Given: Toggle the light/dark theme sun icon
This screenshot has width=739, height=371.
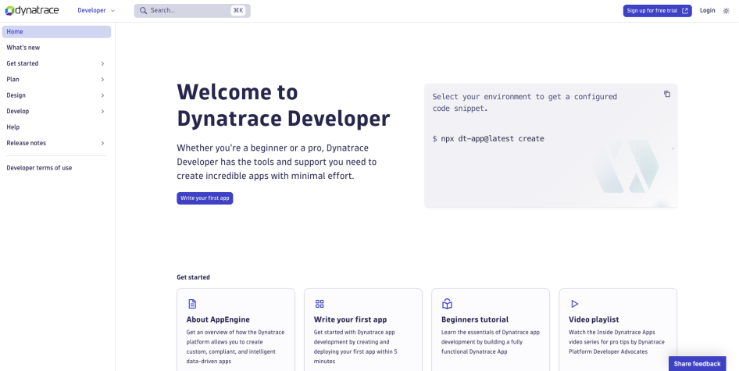Looking at the screenshot, I should click(727, 11).
